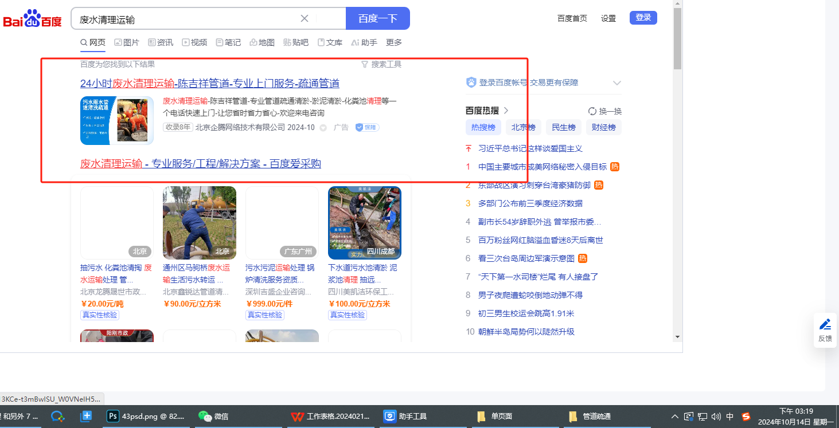This screenshot has height=428, width=839.
Task: Click the blue 登录 button
Action: click(x=643, y=18)
